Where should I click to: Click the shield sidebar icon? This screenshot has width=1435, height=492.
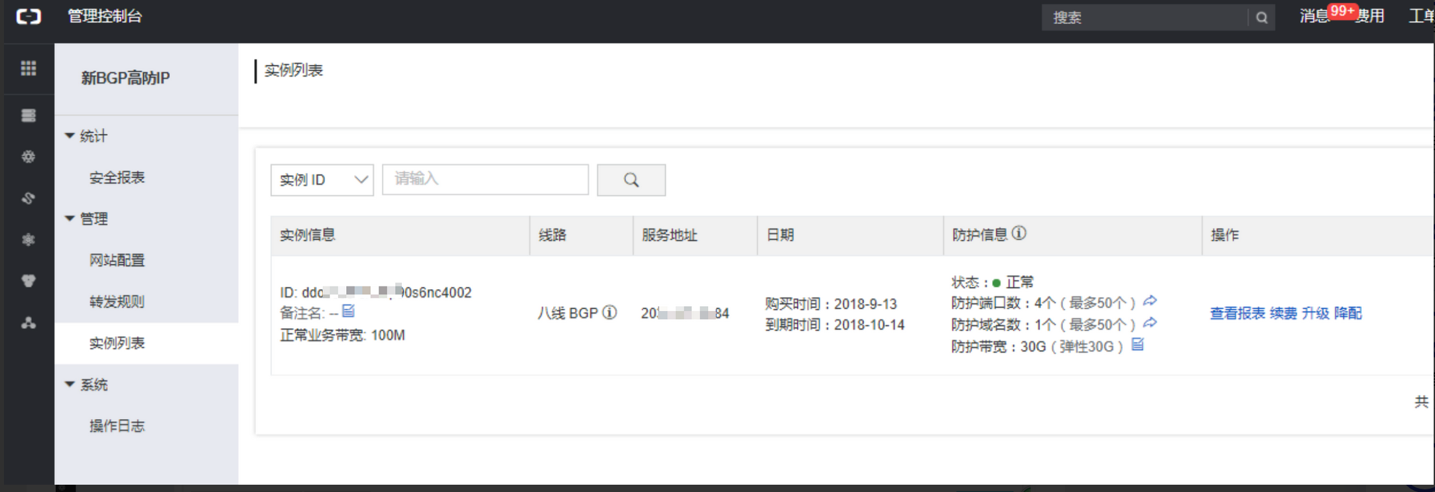29,281
